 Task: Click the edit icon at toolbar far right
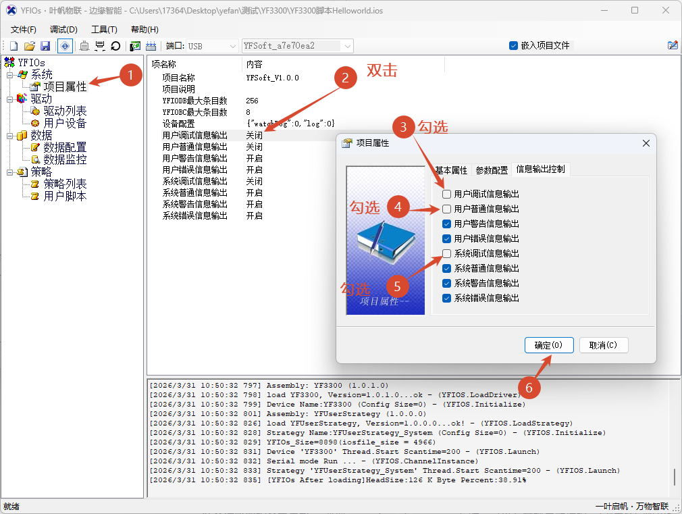pos(673,45)
